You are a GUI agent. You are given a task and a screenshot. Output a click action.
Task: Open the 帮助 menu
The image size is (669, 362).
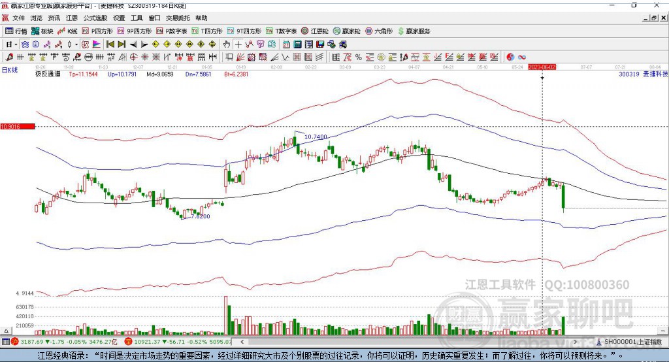(x=201, y=18)
